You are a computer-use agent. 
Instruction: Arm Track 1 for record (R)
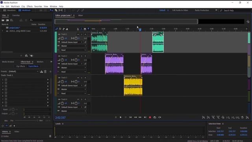(85, 34)
